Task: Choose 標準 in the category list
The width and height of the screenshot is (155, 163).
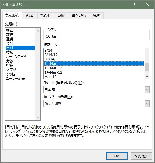Action: click(x=21, y=30)
